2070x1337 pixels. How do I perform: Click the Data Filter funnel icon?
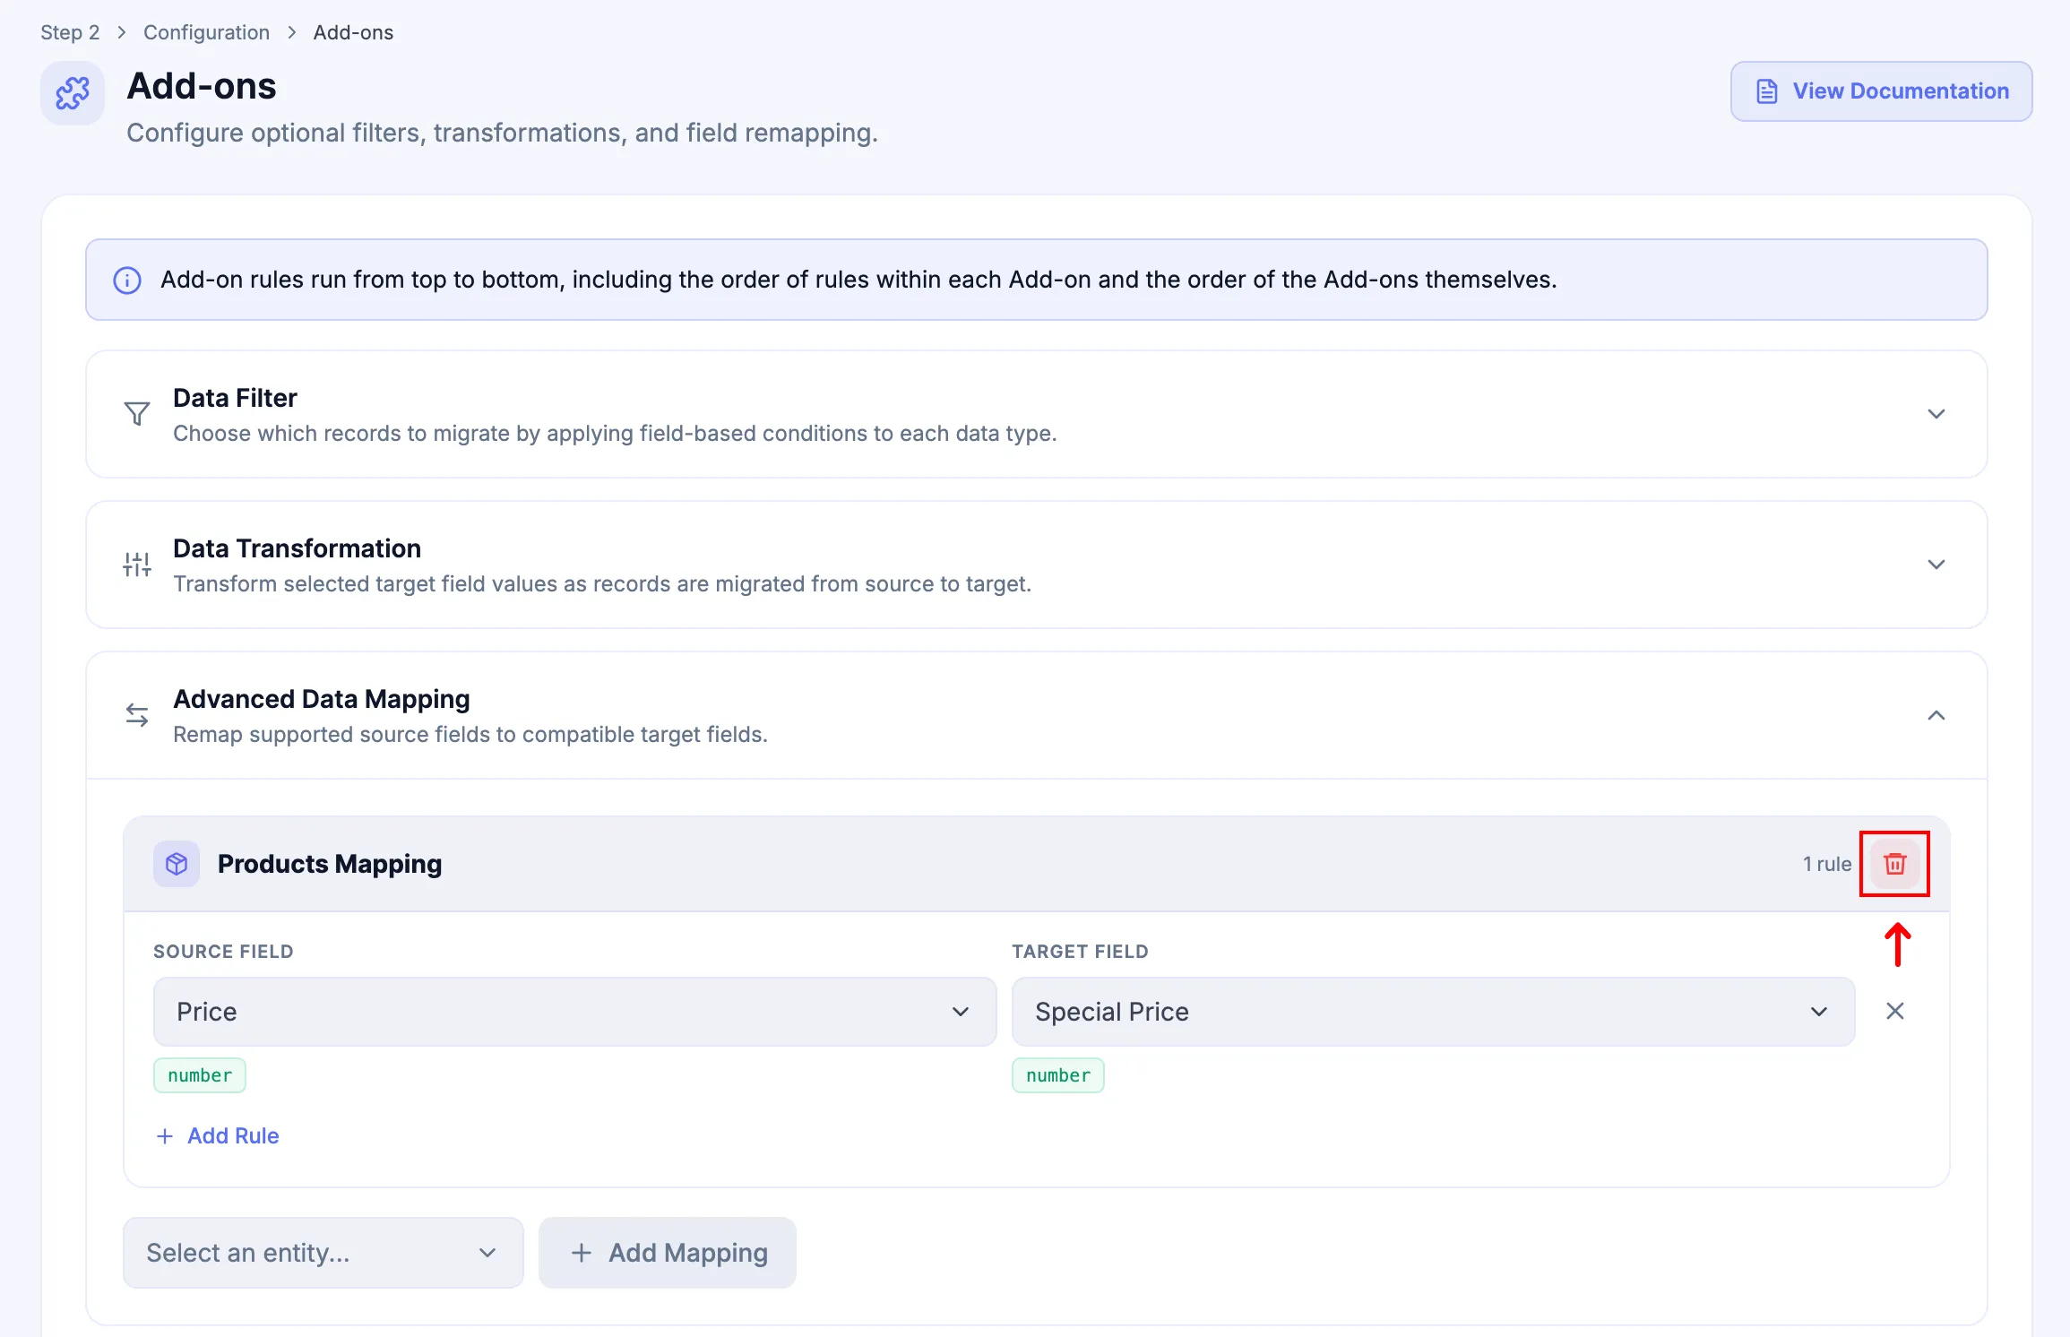137,414
